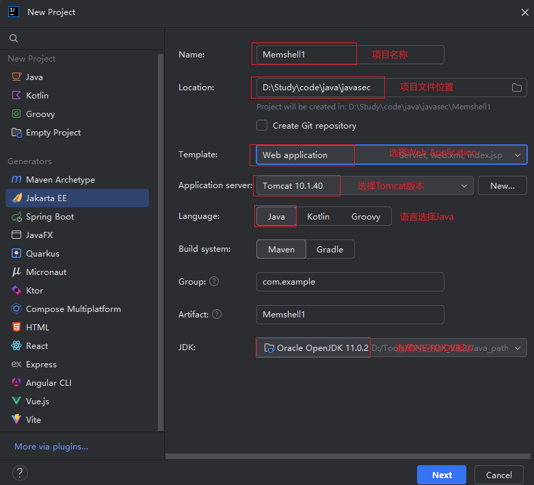Image resolution: width=534 pixels, height=485 pixels.
Task: Click the React atom icon
Action: [x=16, y=345]
